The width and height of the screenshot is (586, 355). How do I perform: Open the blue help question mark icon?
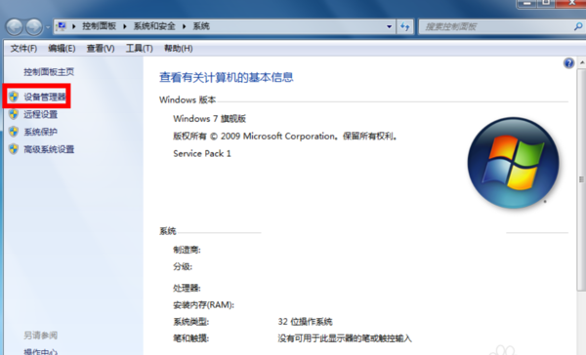click(x=568, y=63)
